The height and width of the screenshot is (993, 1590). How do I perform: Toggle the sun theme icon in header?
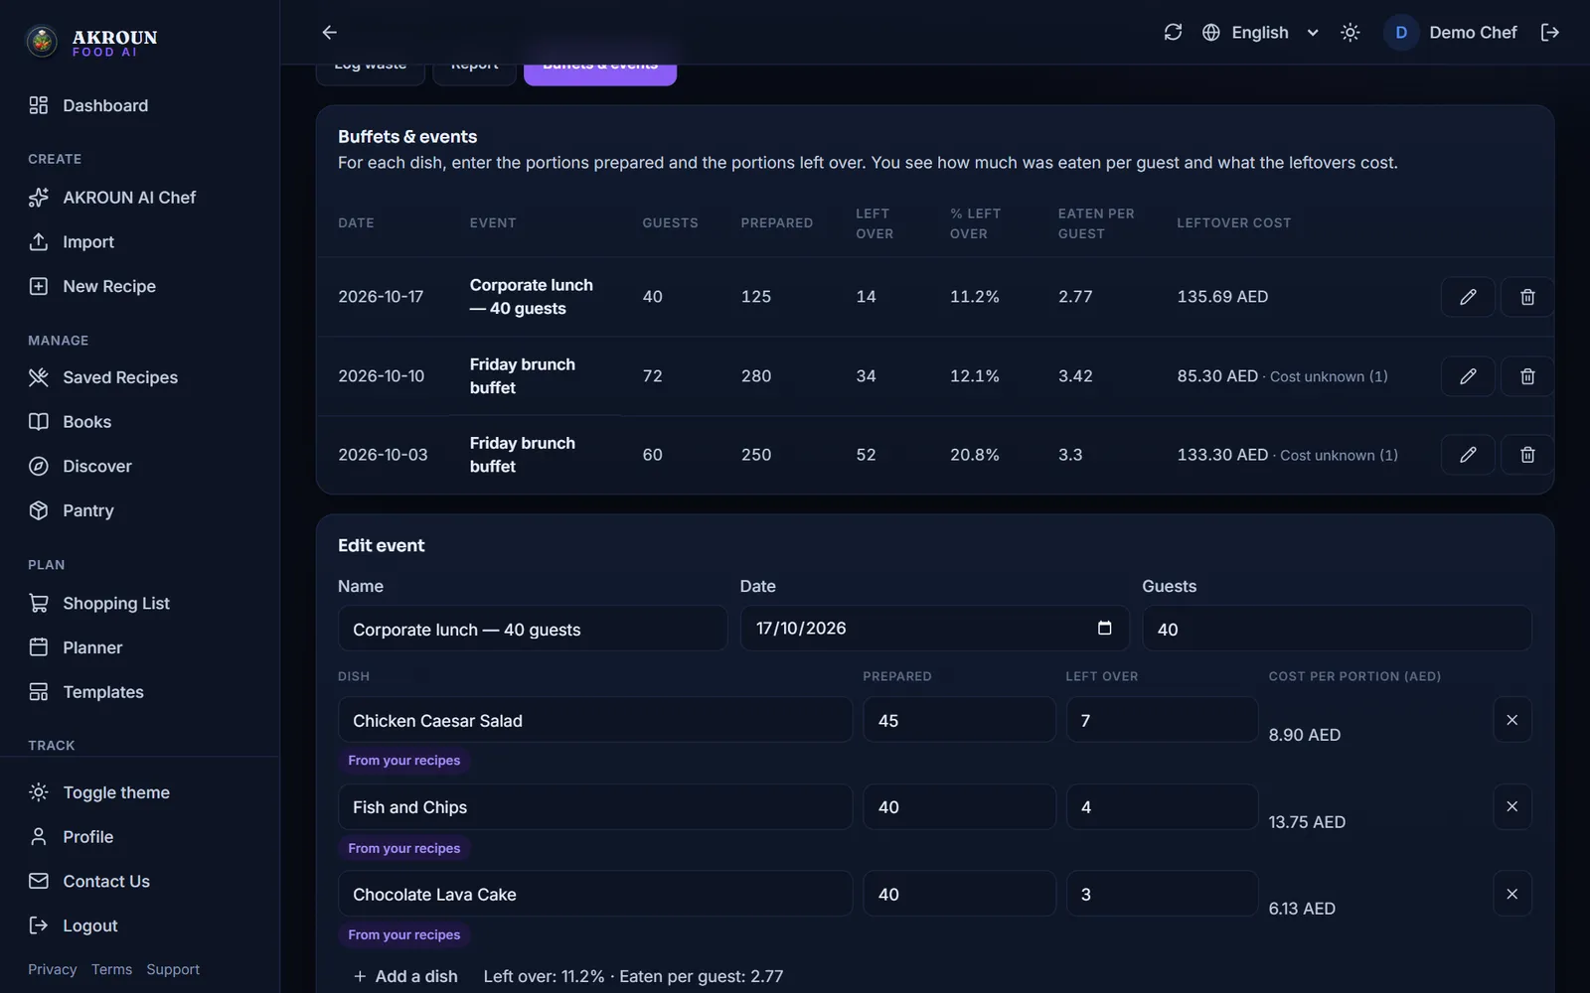(x=1350, y=33)
